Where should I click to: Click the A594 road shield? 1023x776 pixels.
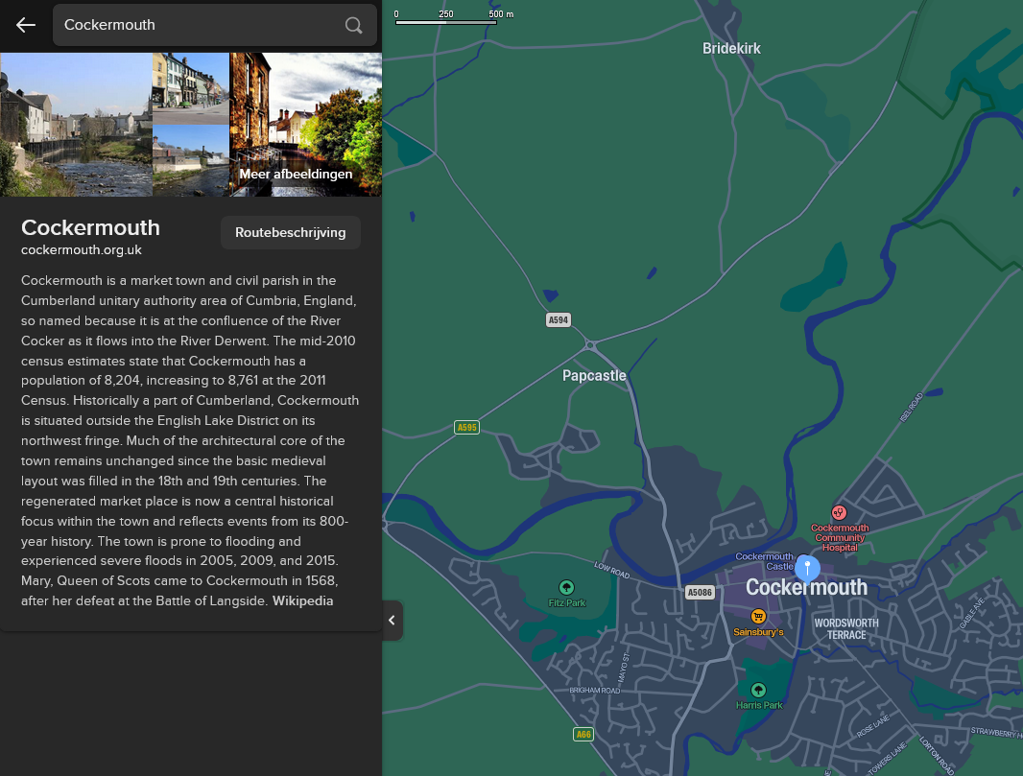[x=558, y=319]
